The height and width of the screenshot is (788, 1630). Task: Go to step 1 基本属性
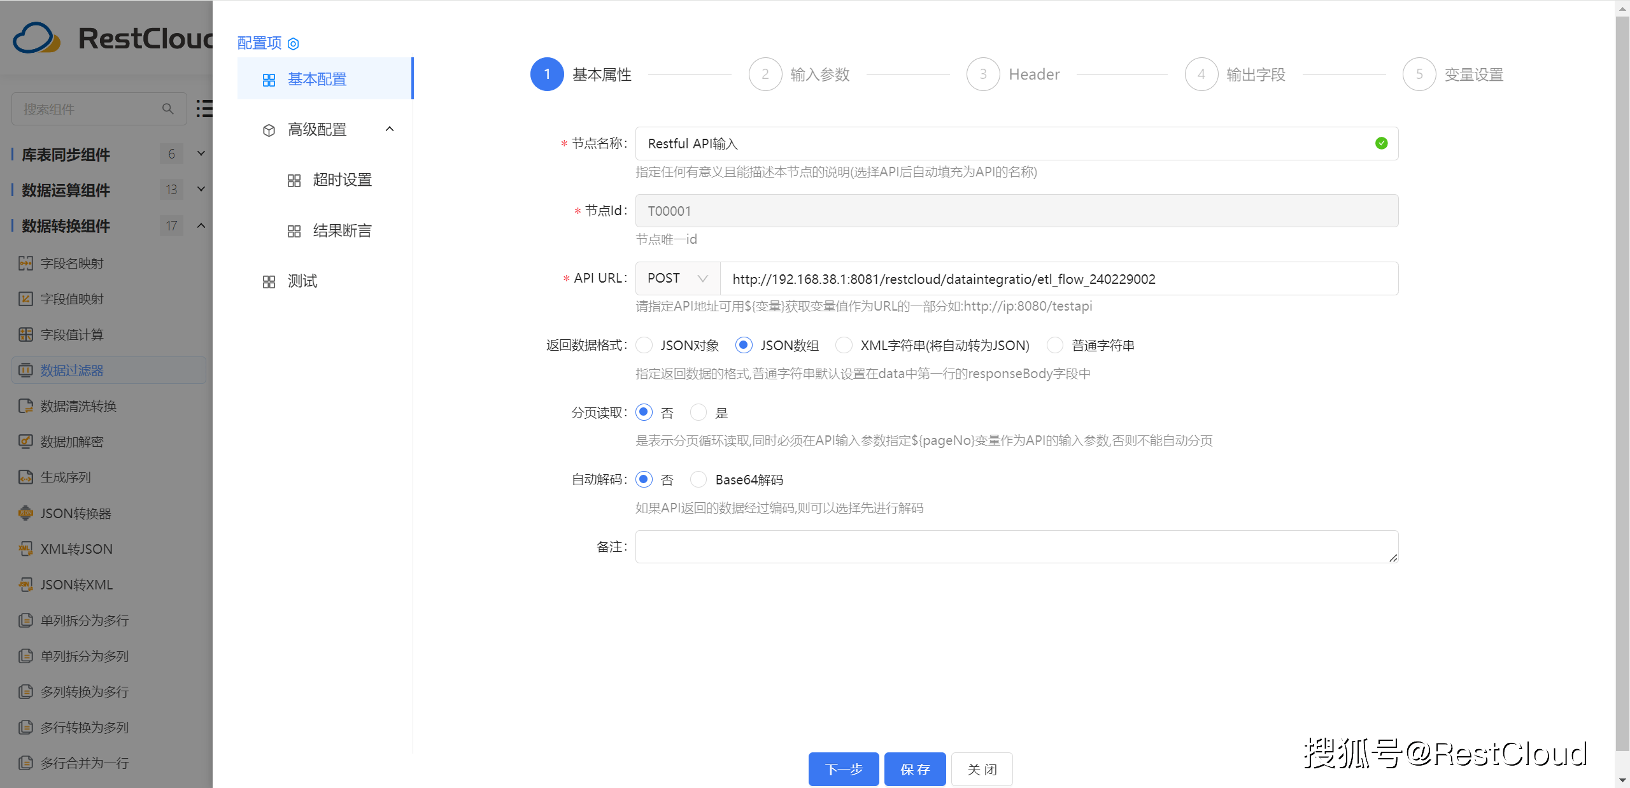[581, 74]
